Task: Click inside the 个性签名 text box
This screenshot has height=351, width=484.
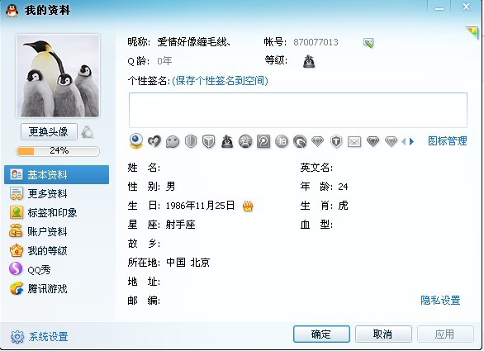Action: pyautogui.click(x=298, y=110)
